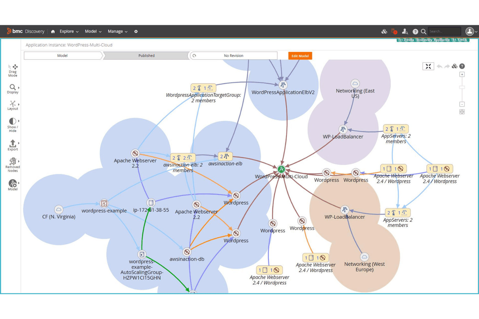Expand the Display options in sidebar
The image size is (479, 319).
click(x=13, y=89)
